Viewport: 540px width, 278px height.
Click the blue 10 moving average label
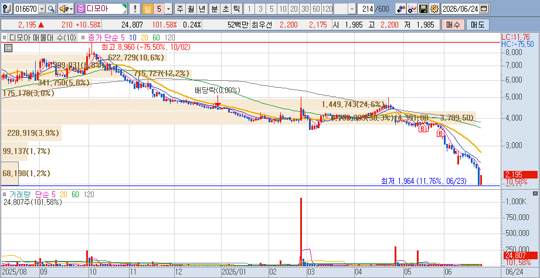[x=133, y=37]
